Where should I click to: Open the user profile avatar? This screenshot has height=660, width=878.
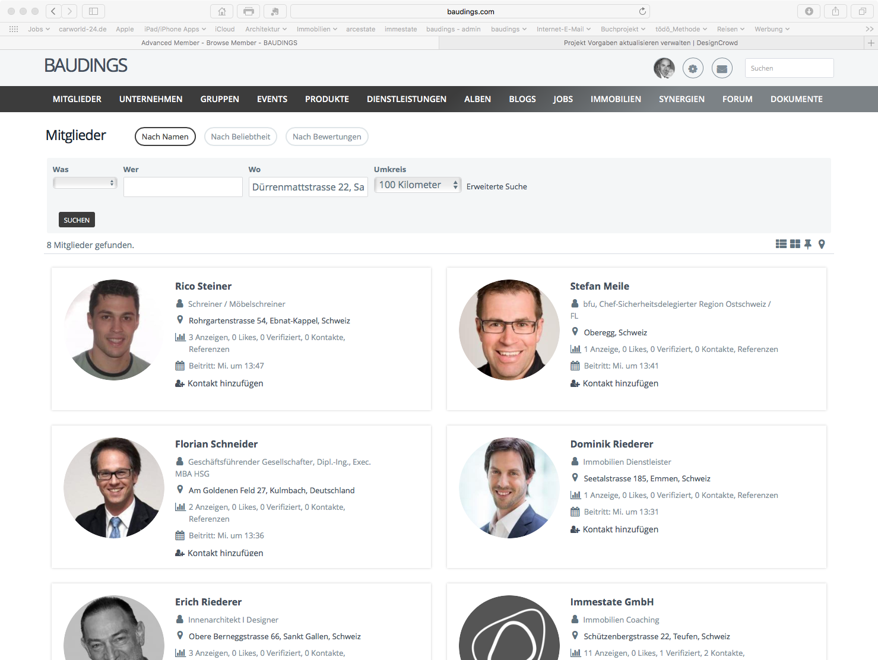tap(664, 68)
